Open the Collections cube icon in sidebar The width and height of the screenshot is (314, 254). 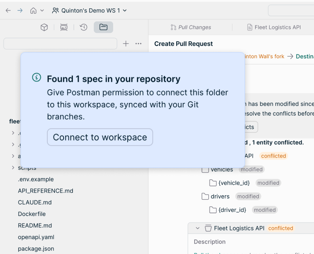[x=44, y=27]
